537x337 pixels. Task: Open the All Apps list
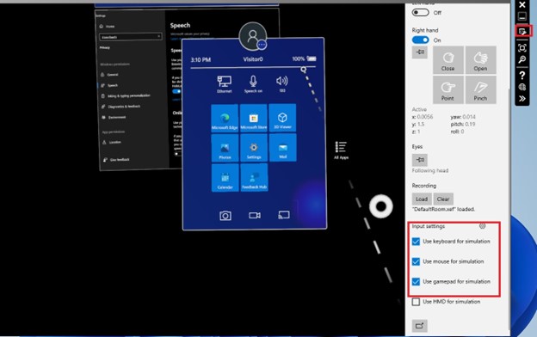point(341,150)
